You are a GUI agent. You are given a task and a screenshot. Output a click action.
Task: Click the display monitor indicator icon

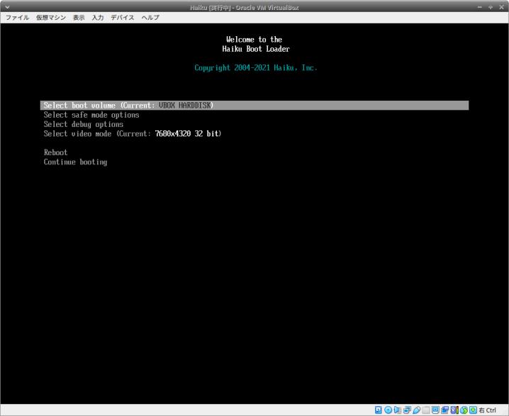click(x=436, y=410)
